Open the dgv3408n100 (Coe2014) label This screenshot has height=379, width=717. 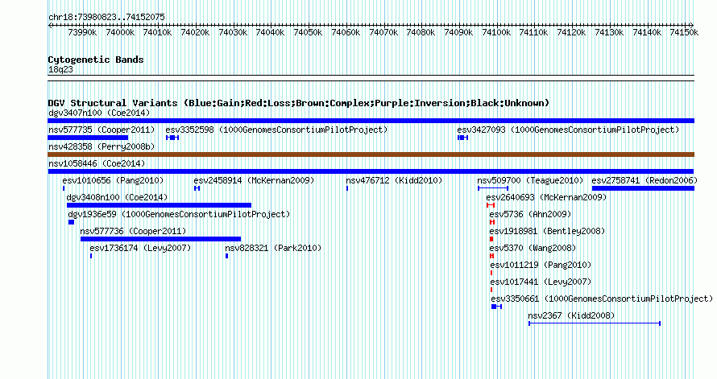(x=117, y=197)
